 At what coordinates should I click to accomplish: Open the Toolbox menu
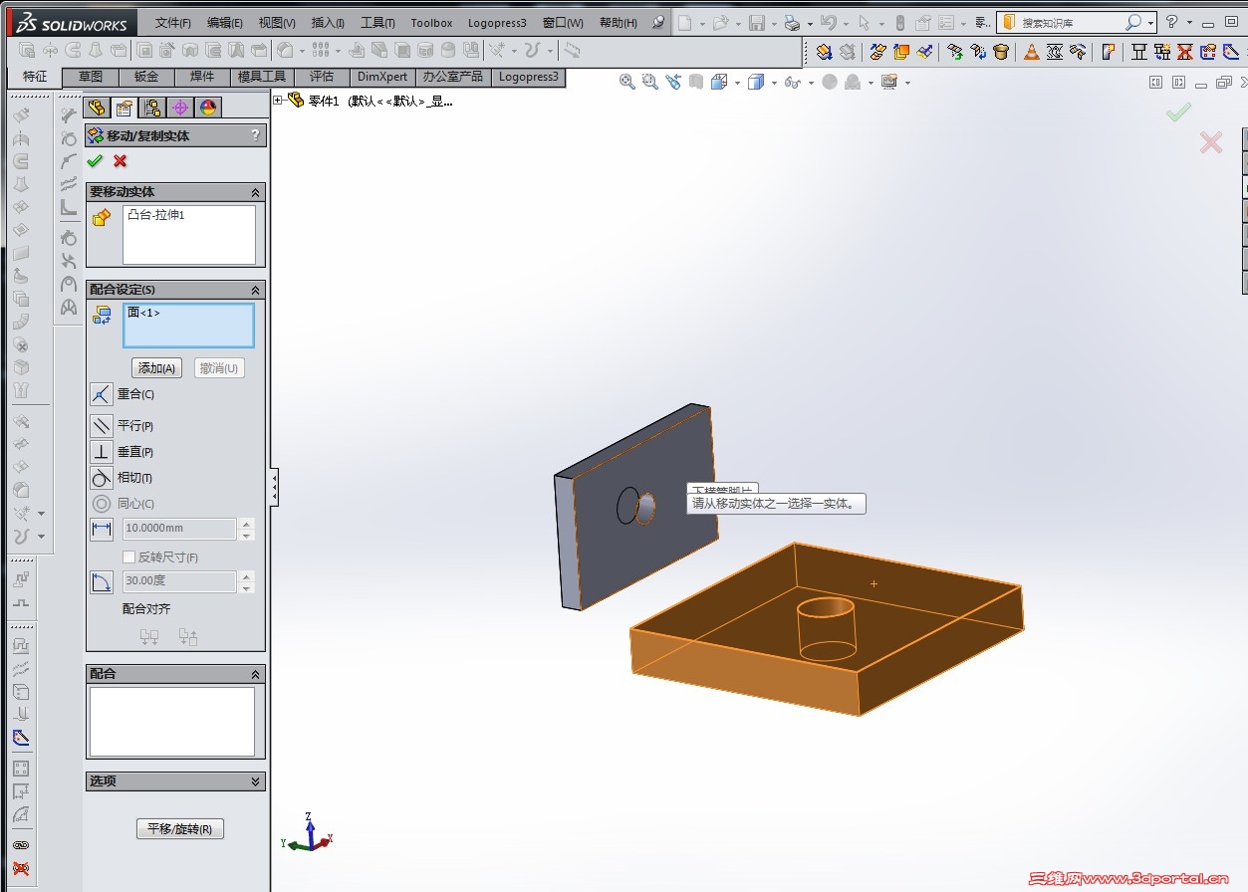coord(431,23)
